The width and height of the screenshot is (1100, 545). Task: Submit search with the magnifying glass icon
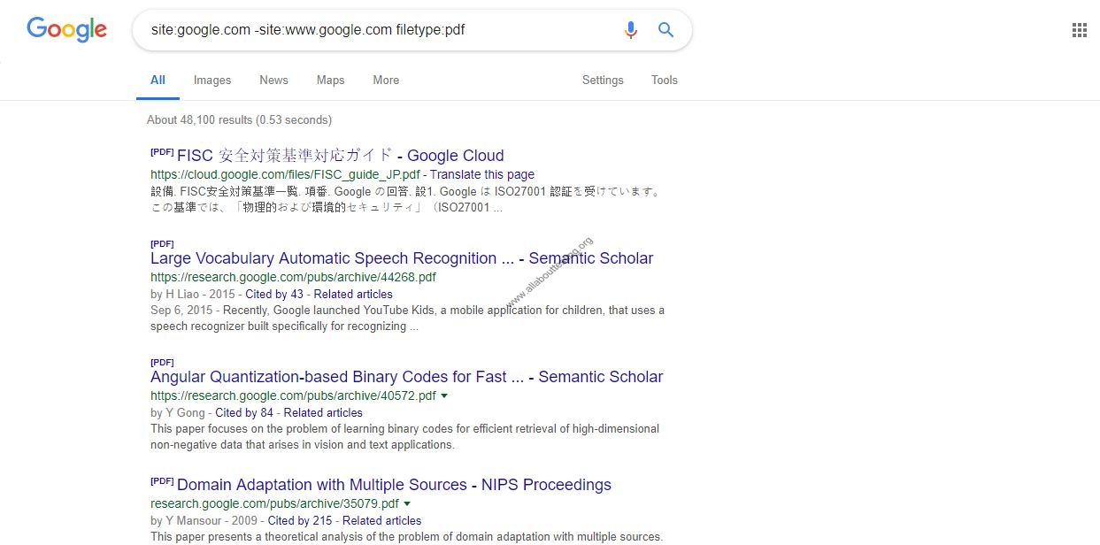point(666,30)
